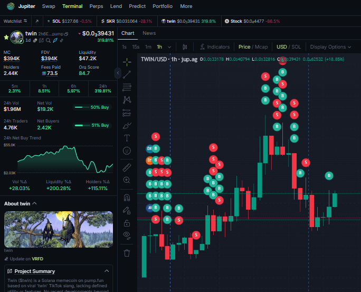Select the 24h stats interval
The width and height of the screenshot is (361, 292).
tap(103, 88)
